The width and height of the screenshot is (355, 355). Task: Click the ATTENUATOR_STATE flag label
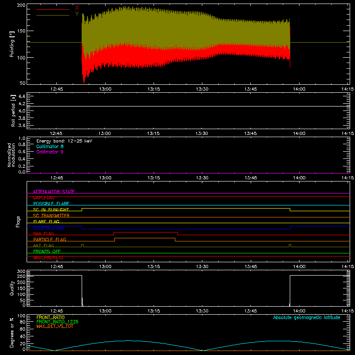click(x=54, y=192)
